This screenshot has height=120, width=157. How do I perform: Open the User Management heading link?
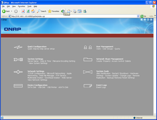(x=105, y=47)
